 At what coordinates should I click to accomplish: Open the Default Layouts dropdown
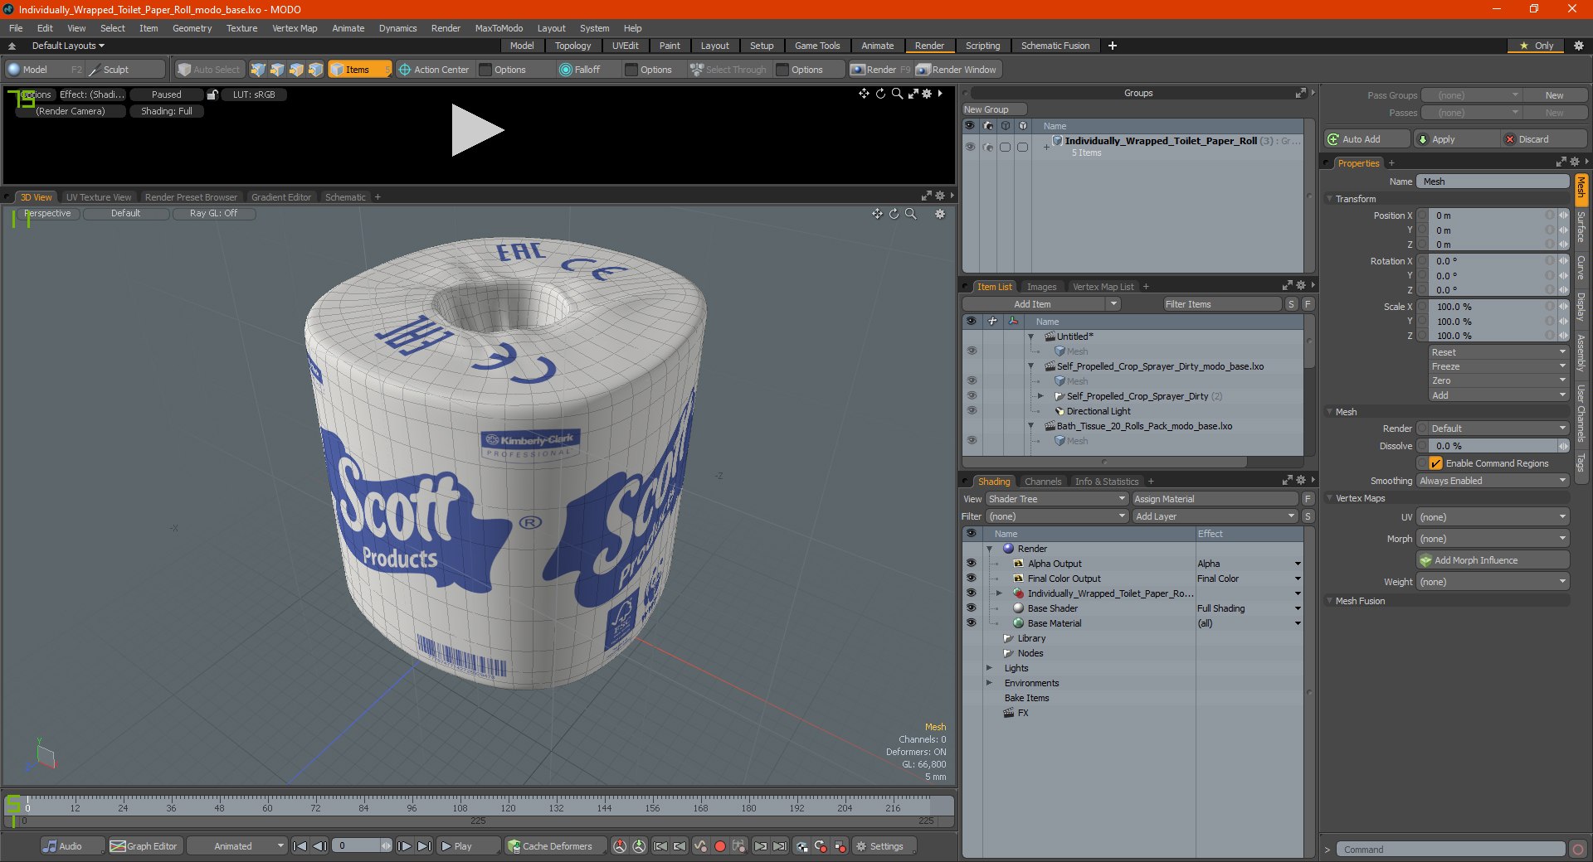point(68,46)
